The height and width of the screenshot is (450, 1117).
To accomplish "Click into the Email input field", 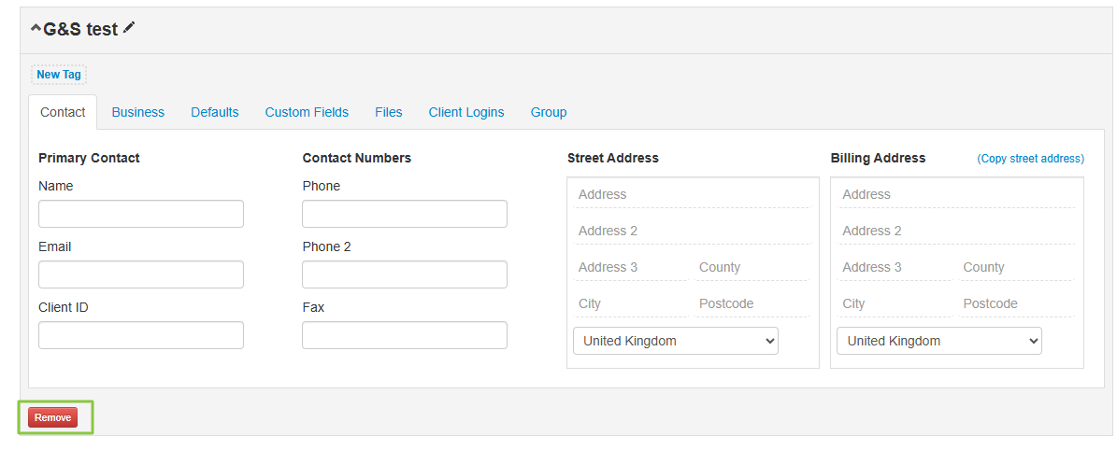I will [141, 274].
